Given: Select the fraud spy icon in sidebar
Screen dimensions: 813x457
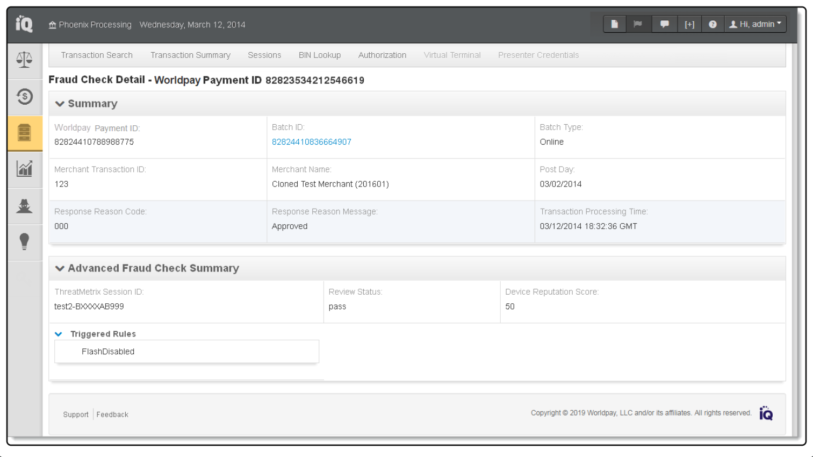Looking at the screenshot, I should pyautogui.click(x=25, y=205).
